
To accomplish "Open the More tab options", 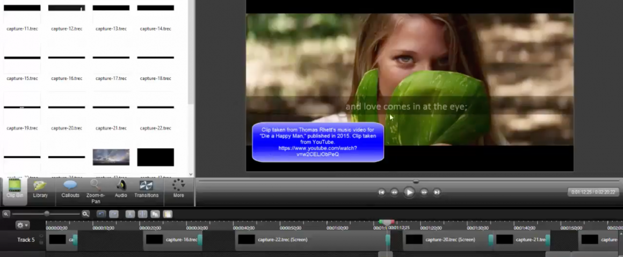I will (178, 189).
